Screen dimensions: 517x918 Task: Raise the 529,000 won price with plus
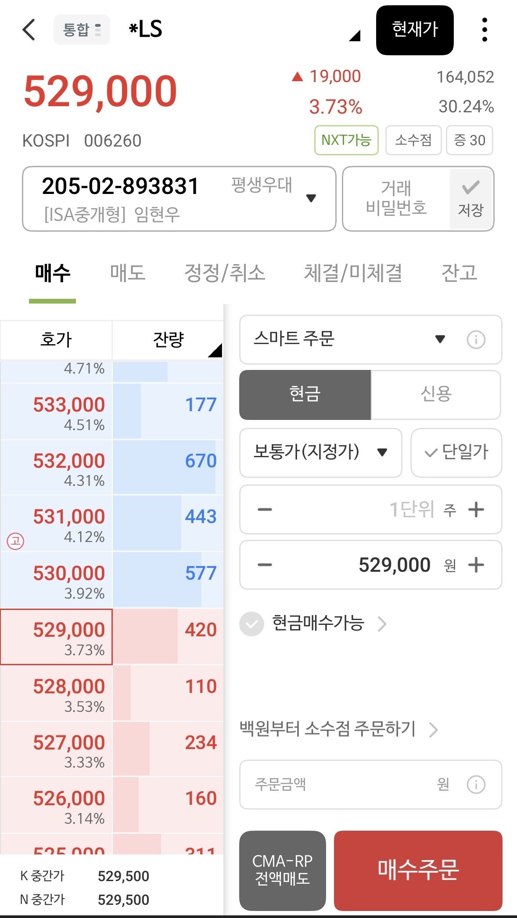(x=476, y=565)
